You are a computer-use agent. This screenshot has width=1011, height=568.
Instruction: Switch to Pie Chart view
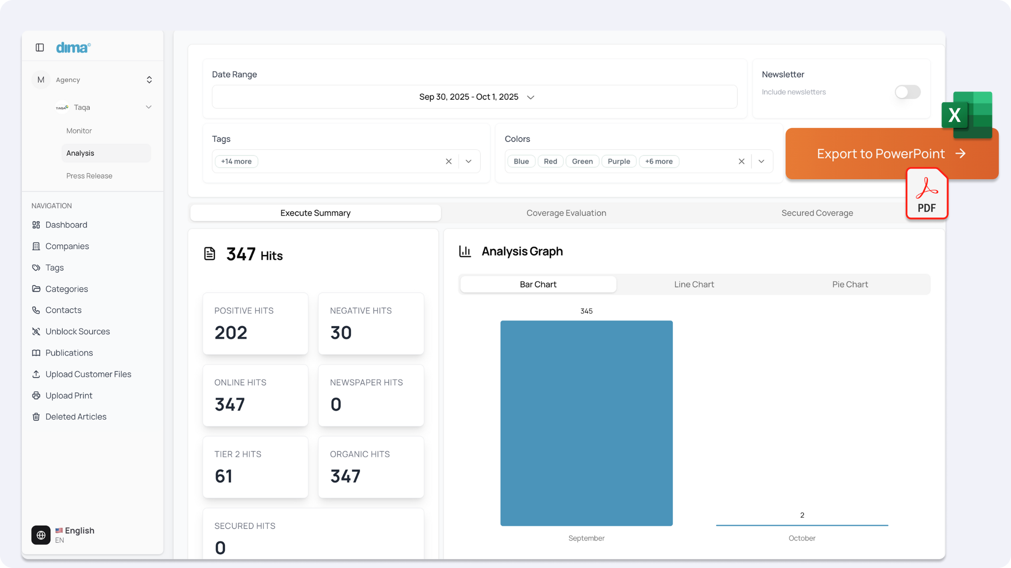click(x=850, y=284)
